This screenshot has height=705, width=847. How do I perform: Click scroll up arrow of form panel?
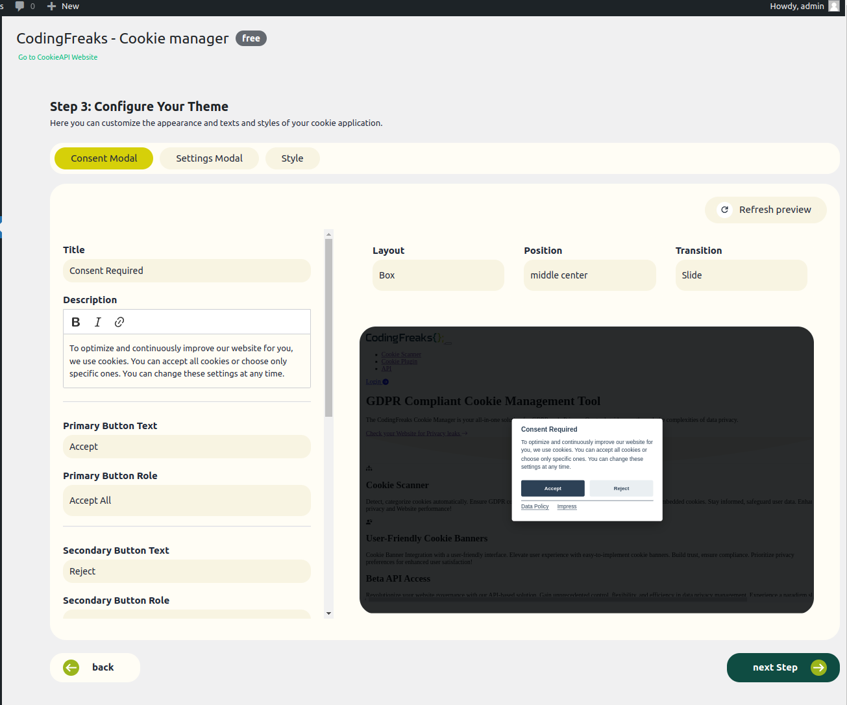[x=328, y=234]
